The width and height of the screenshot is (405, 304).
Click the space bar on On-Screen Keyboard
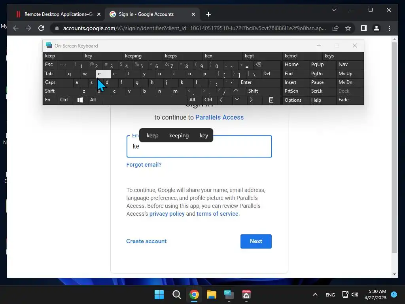click(x=145, y=100)
